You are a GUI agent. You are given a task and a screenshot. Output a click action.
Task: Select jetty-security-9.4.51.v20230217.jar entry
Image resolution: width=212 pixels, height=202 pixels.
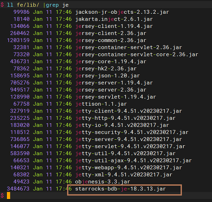(132, 132)
